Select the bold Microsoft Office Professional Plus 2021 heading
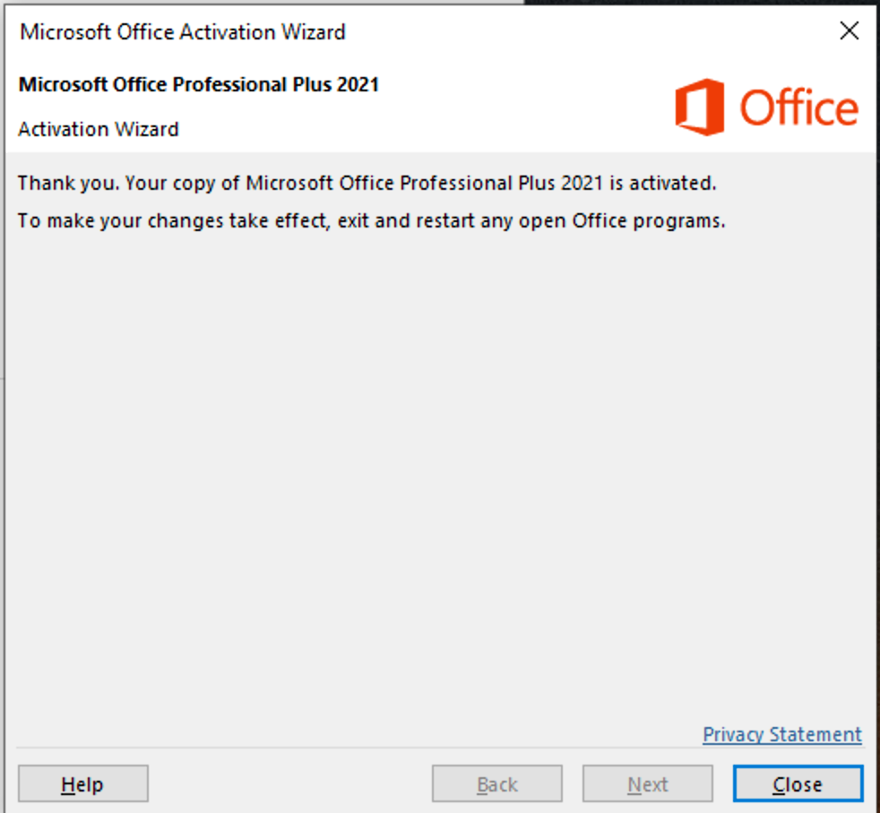 coord(198,85)
